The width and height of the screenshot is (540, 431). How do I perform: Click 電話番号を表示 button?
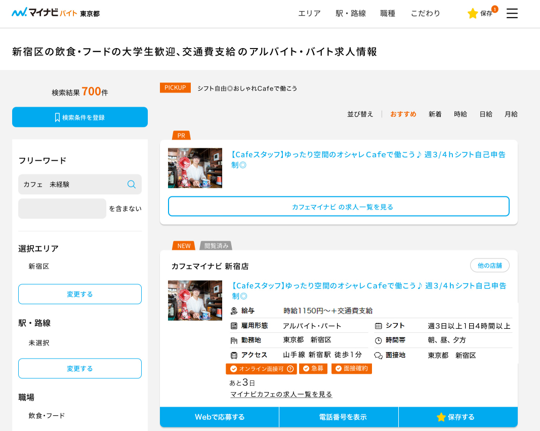(339, 417)
